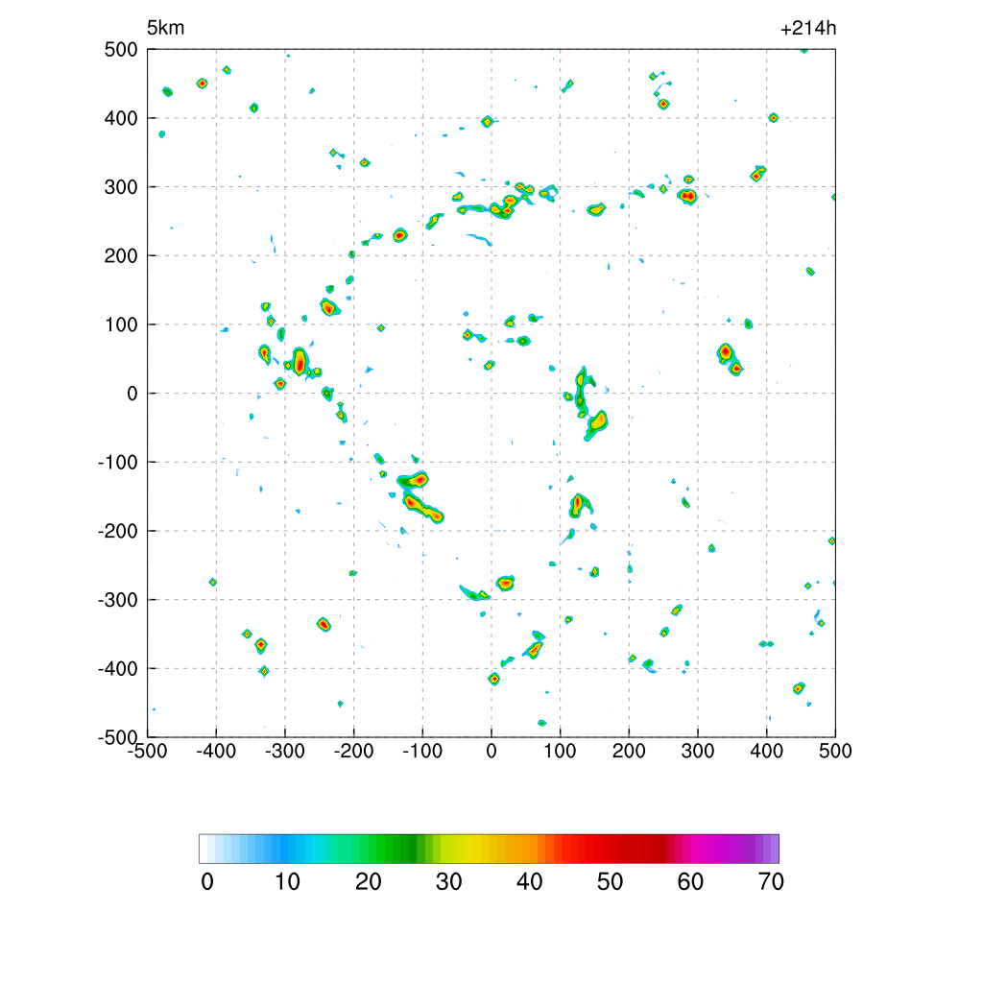
Task: Click the colorbar label "70"
Action: (771, 882)
